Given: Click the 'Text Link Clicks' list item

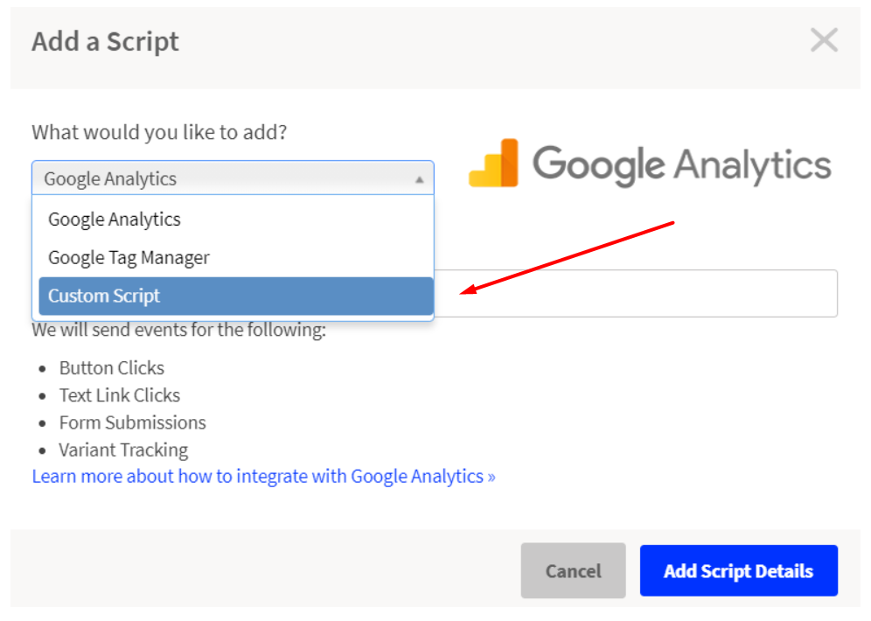Looking at the screenshot, I should 120,395.
